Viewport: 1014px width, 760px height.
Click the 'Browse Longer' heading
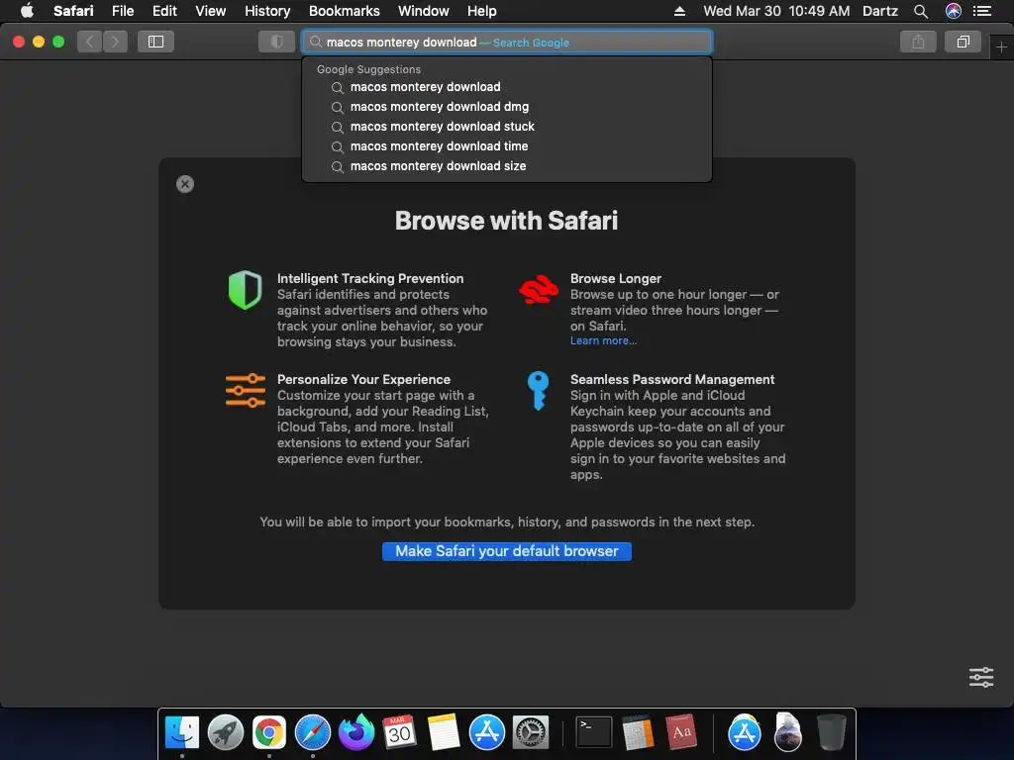pos(616,278)
